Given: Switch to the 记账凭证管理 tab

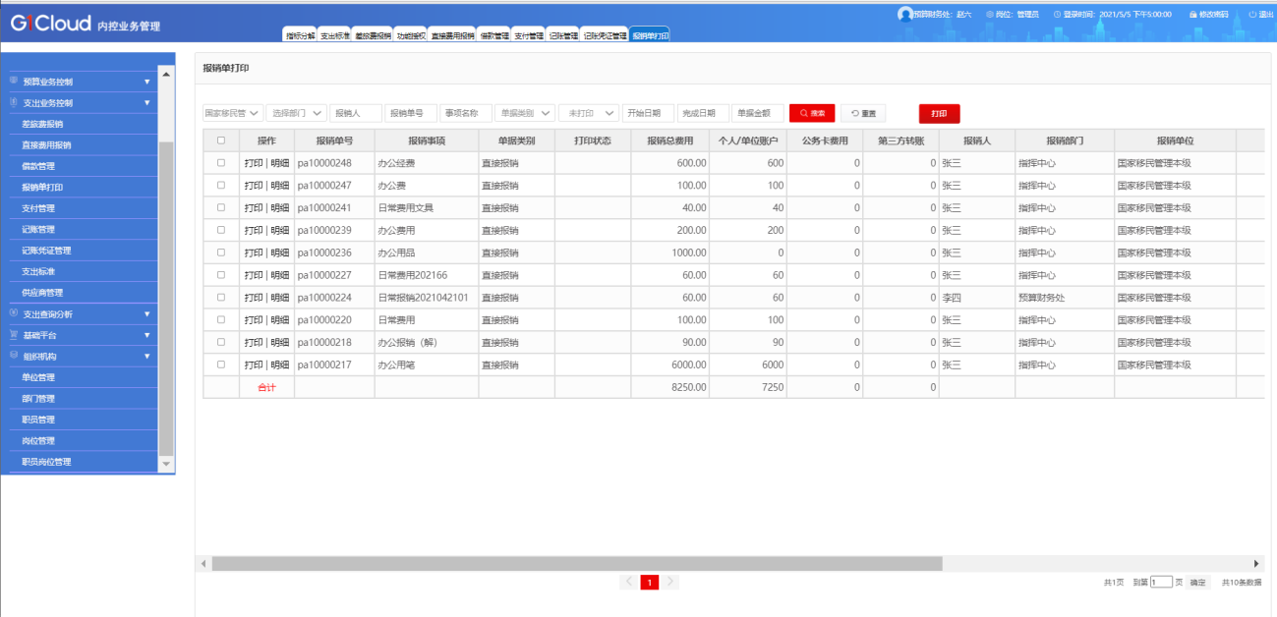Looking at the screenshot, I should (x=605, y=35).
